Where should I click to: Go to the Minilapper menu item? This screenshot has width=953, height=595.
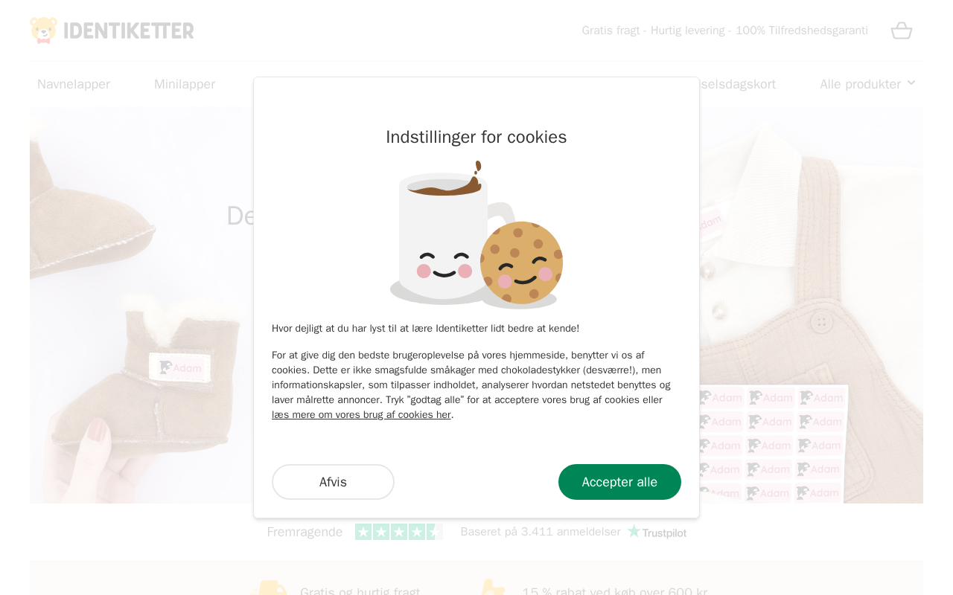(185, 84)
